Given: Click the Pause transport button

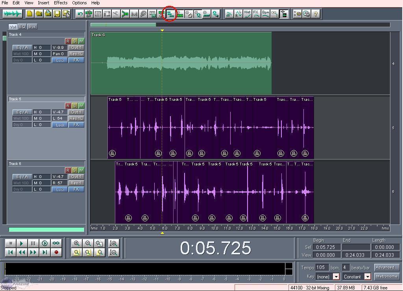Looking at the screenshot, I should point(33,243).
